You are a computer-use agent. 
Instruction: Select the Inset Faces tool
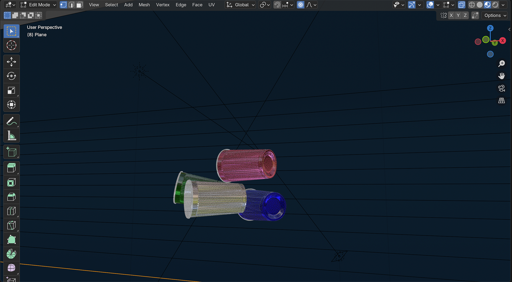tap(11, 183)
